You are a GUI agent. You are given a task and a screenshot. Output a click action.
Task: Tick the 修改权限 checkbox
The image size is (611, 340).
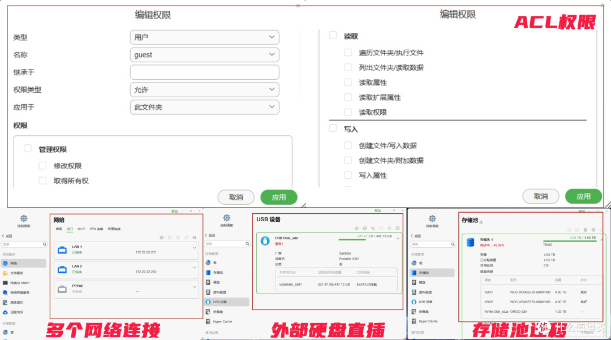tap(42, 166)
